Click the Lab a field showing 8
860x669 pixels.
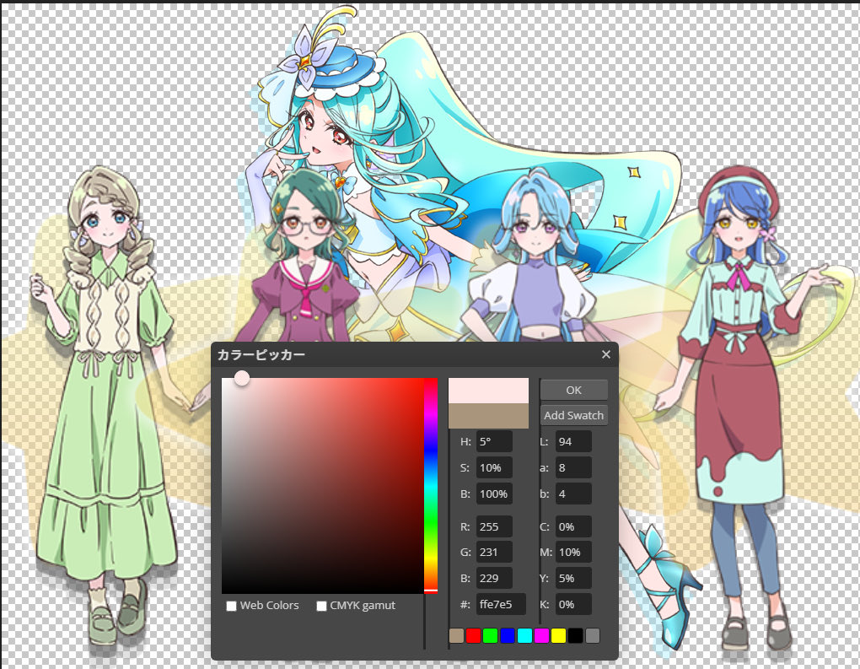(573, 467)
